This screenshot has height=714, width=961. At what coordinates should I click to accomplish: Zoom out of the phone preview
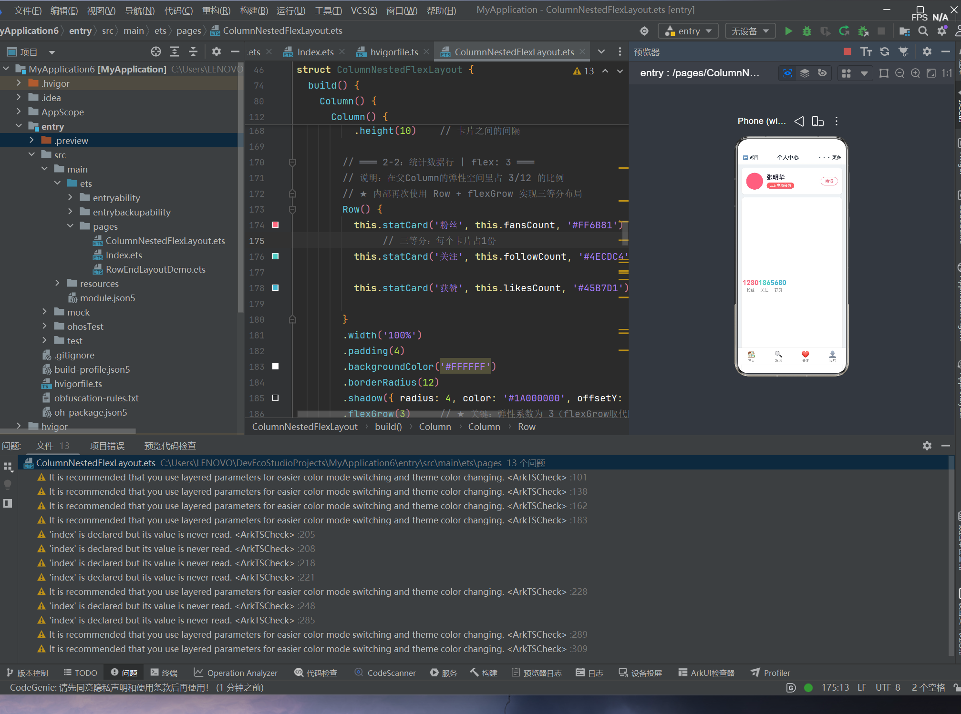(899, 73)
